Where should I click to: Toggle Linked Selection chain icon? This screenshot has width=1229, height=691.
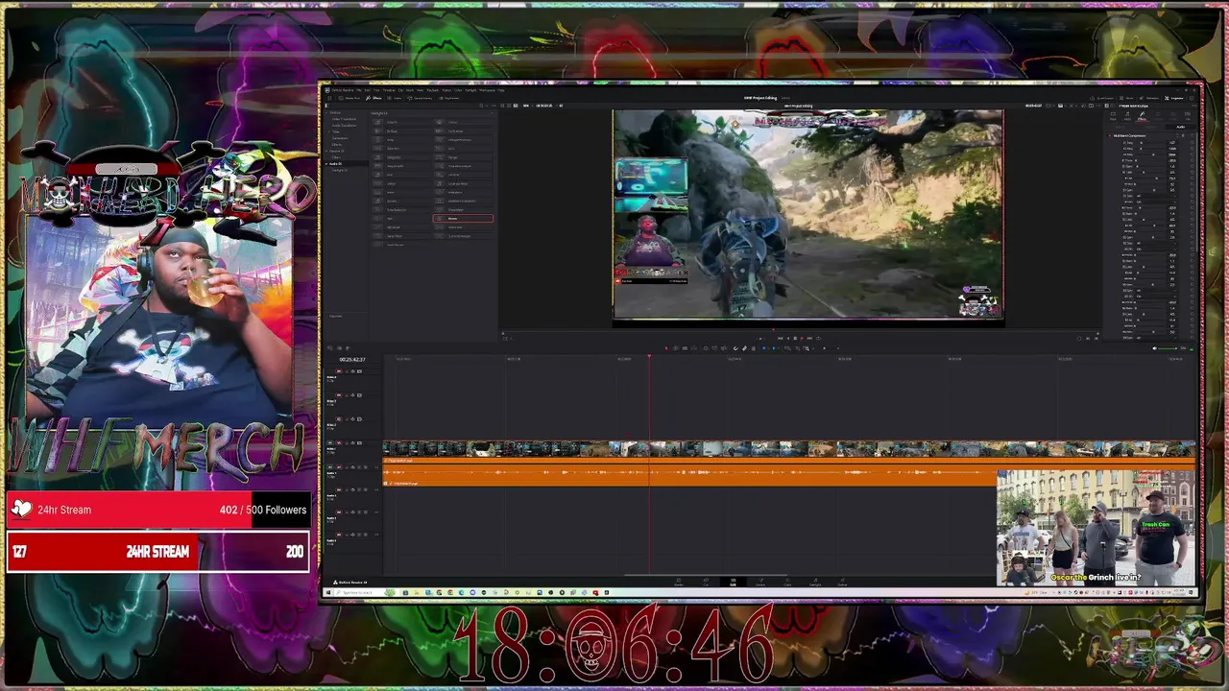tap(744, 347)
